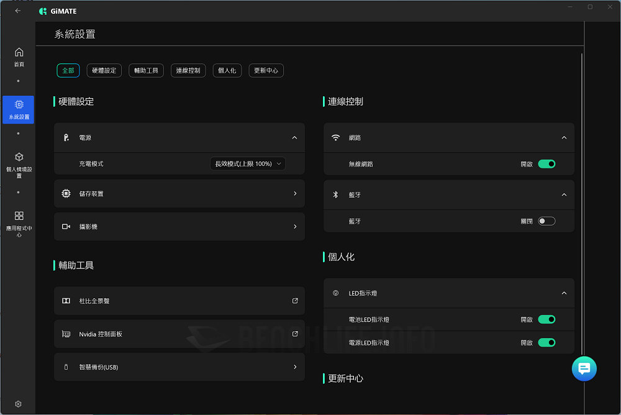The image size is (621, 415).
Task: Disable the 無線網路 wireless switch
Action: 546,164
